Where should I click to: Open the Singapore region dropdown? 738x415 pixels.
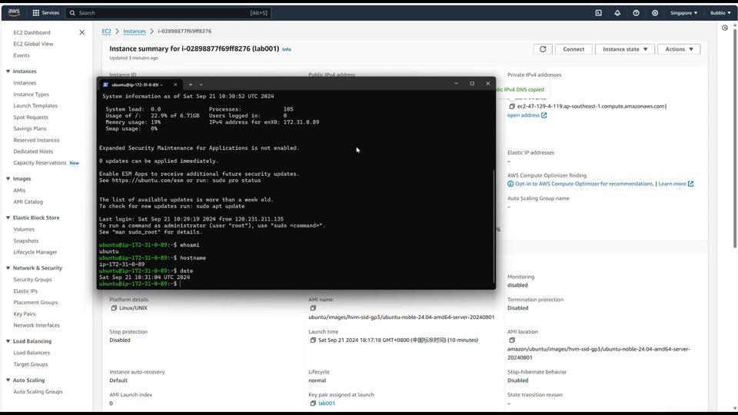coord(683,13)
